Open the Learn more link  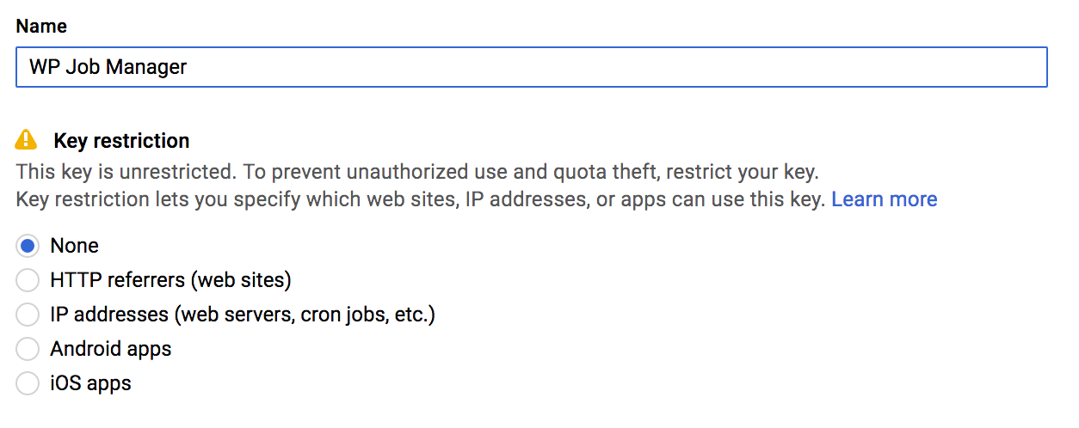click(885, 199)
